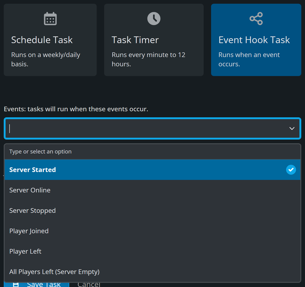Screen dimensions: 305x287
Task: Click the Save Task button
Action: [x=37, y=285]
